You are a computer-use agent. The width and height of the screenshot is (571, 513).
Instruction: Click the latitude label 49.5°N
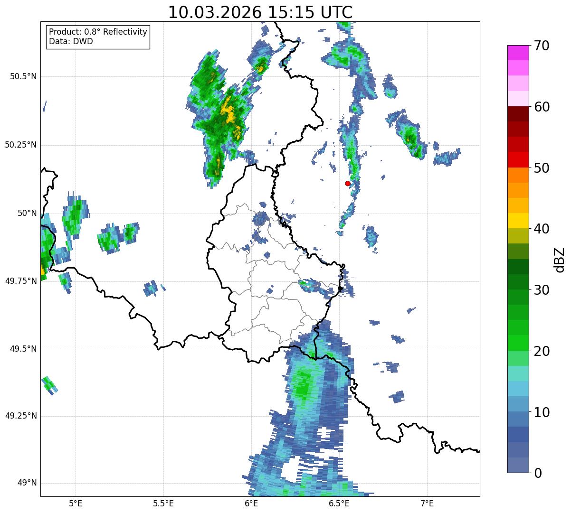pos(23,349)
